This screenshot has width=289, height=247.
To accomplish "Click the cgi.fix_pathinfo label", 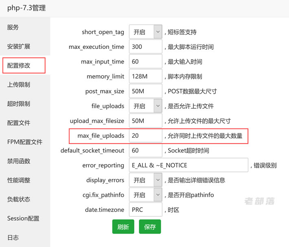I will coord(103,195).
